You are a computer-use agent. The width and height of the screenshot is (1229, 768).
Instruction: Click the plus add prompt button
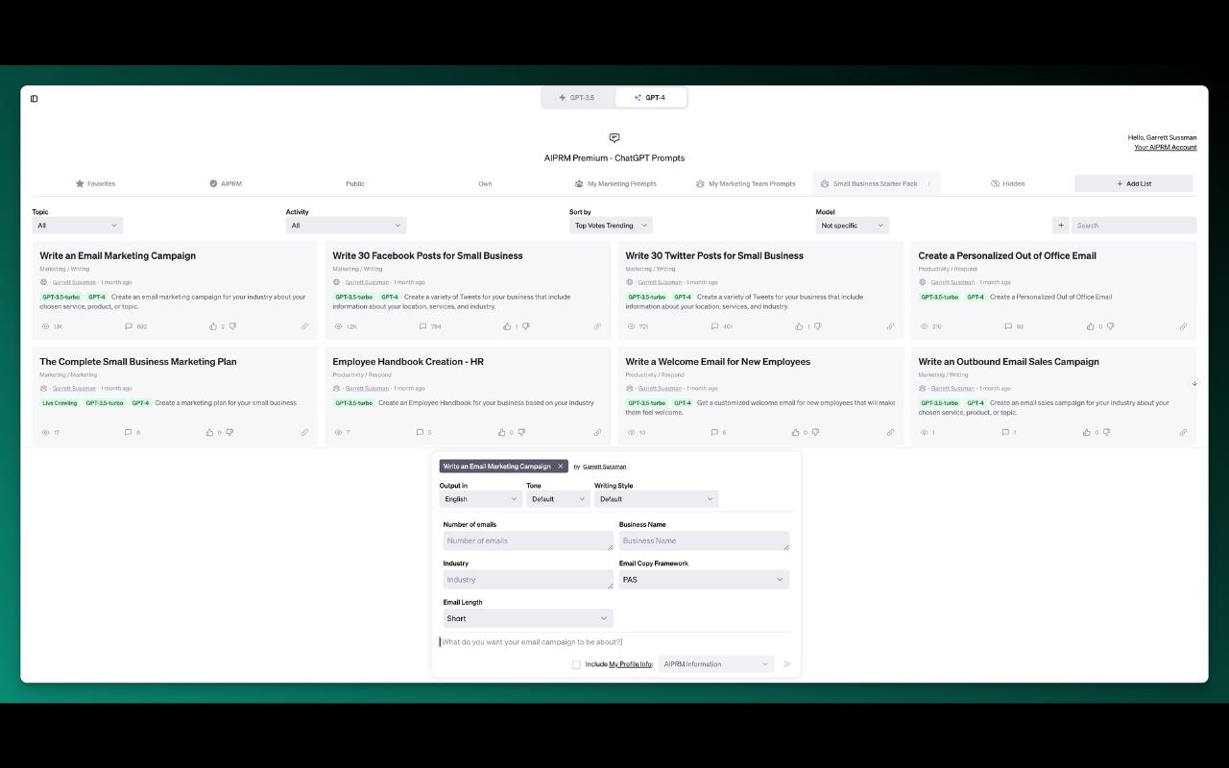tap(1061, 226)
